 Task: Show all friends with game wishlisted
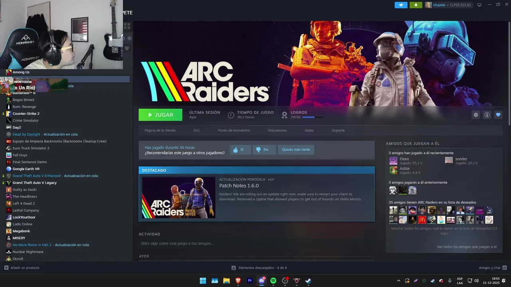[x=444, y=231]
